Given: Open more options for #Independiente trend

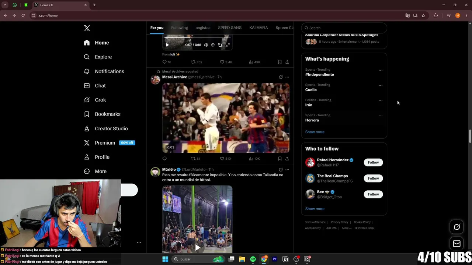Looking at the screenshot, I should 381,70.
